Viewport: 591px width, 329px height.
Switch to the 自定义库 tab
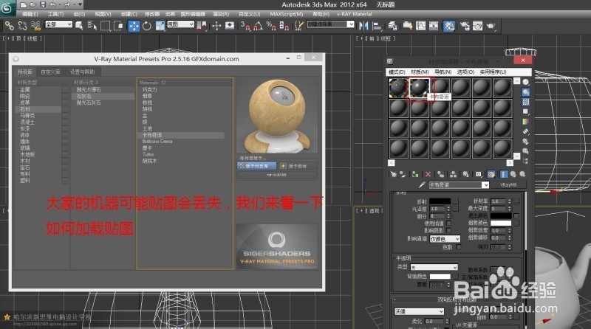50,72
